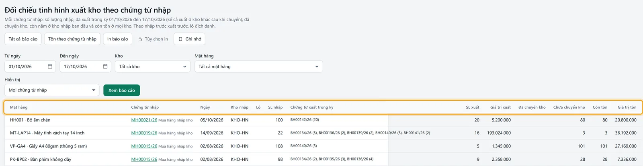
Task: Click the Đã chuyển kho column header
Action: 532,107
